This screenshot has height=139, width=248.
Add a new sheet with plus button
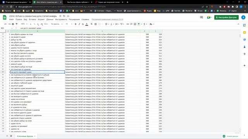coord(7,136)
